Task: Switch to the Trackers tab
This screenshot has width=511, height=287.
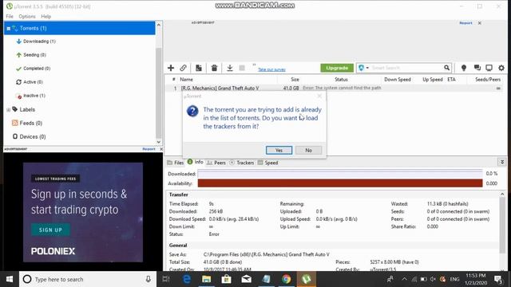Action: pos(241,163)
